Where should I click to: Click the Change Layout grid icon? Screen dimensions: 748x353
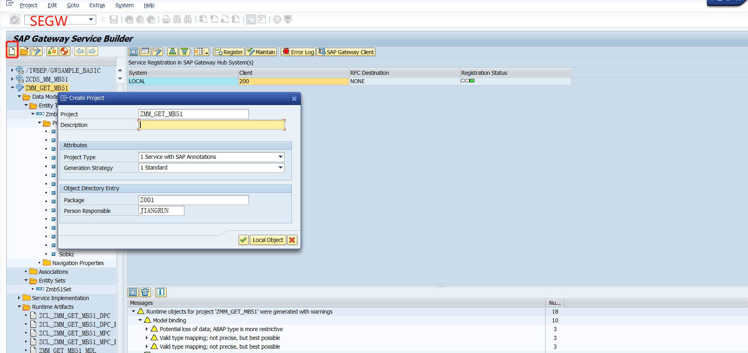point(199,52)
